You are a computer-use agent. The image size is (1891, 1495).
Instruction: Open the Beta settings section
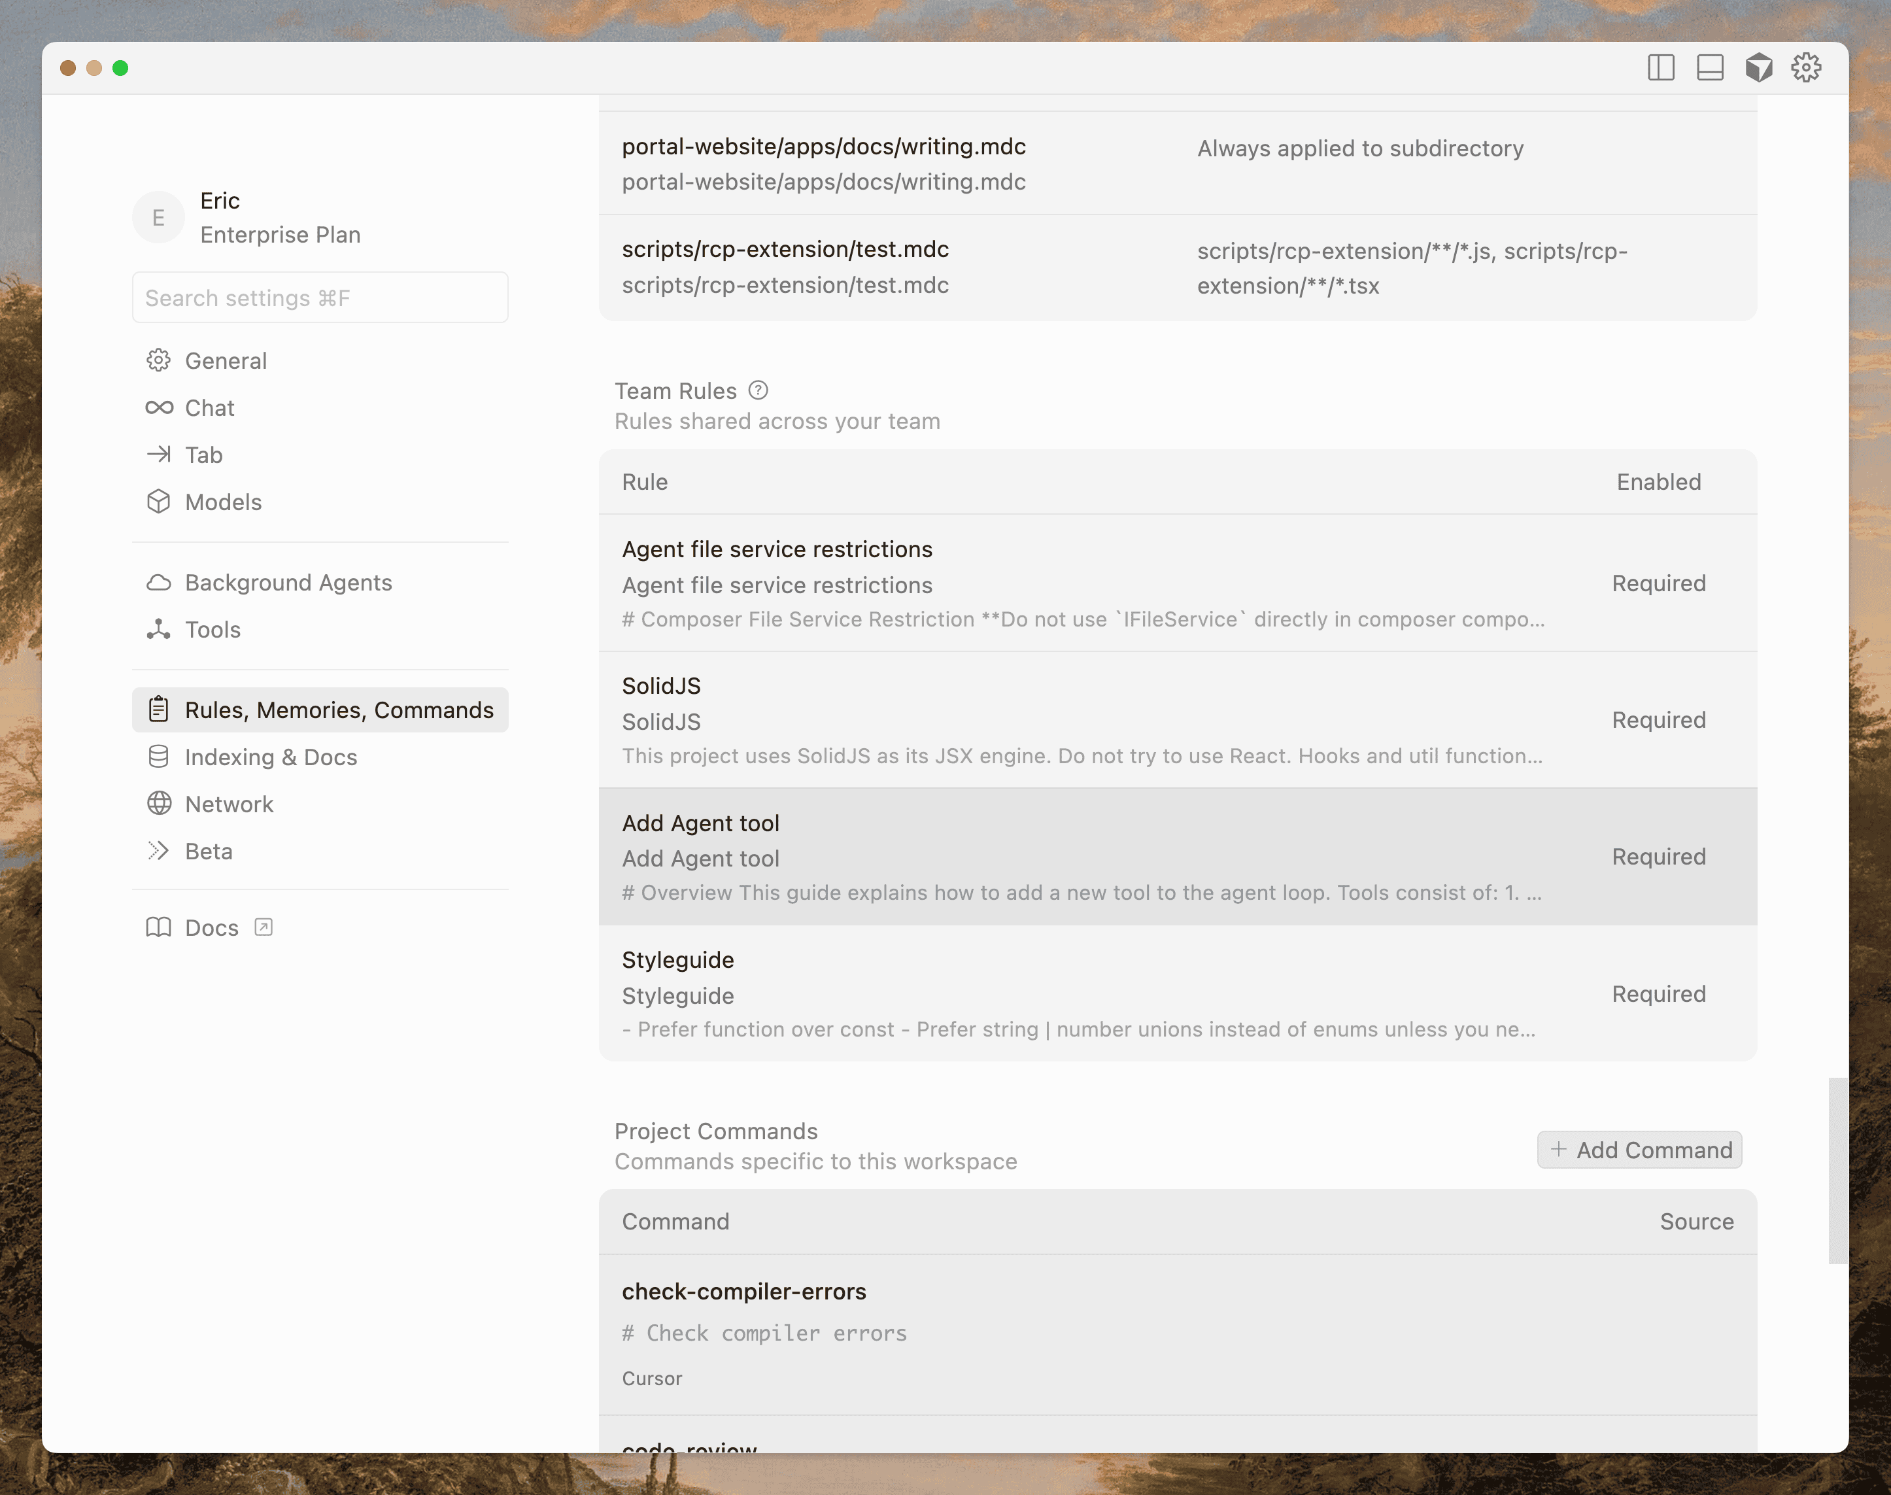(x=209, y=851)
